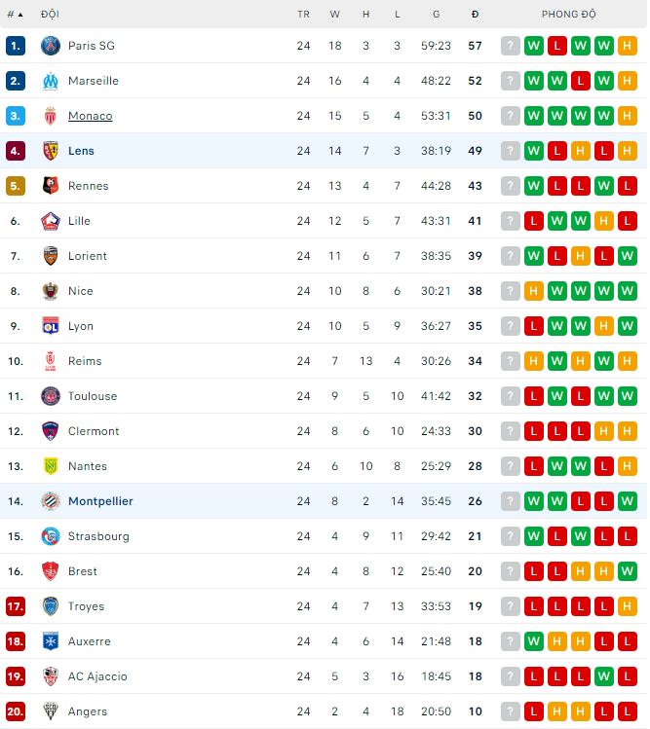This screenshot has width=650, height=729.
Task: Click the Monaco club crest
Action: (x=51, y=116)
